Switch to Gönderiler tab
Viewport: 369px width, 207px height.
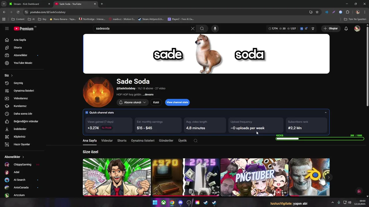[x=166, y=141]
